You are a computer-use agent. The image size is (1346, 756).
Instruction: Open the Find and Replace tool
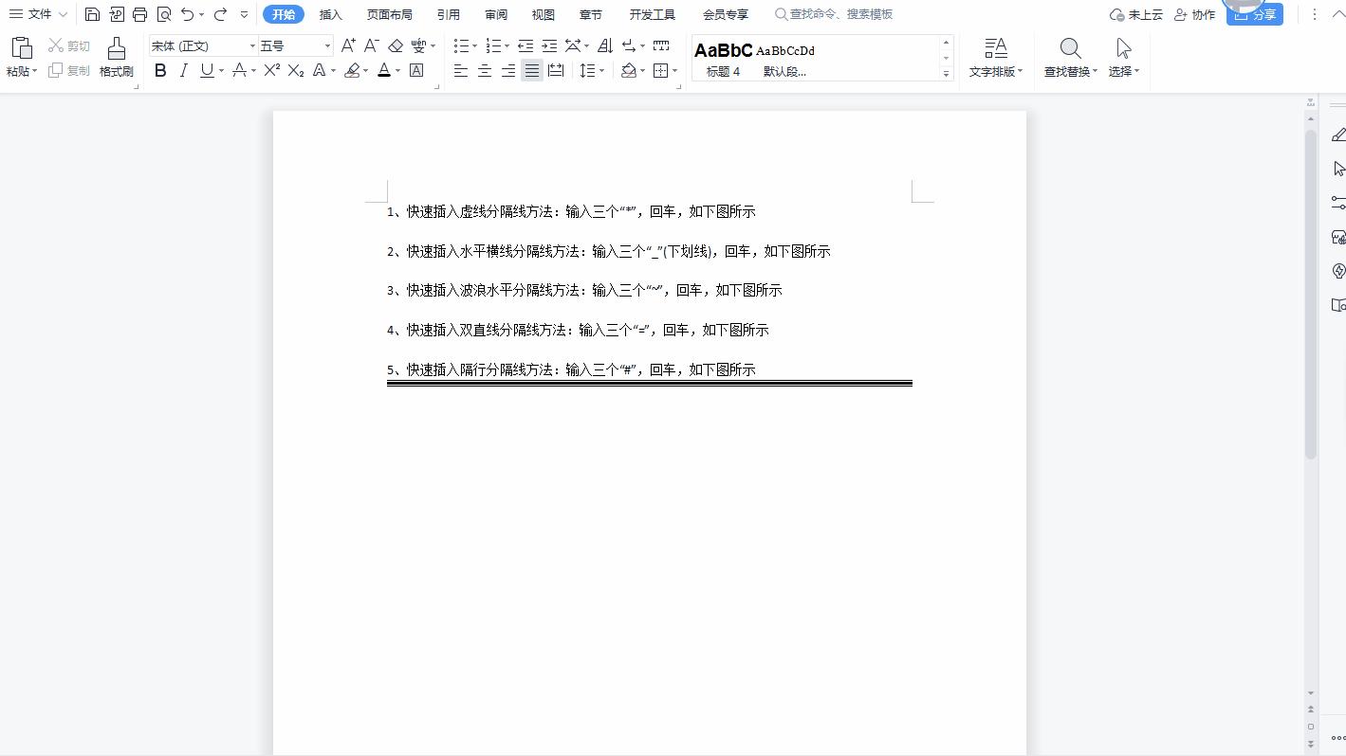(1069, 57)
